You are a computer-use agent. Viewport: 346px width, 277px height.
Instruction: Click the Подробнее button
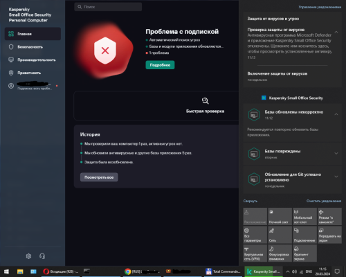[x=160, y=65]
